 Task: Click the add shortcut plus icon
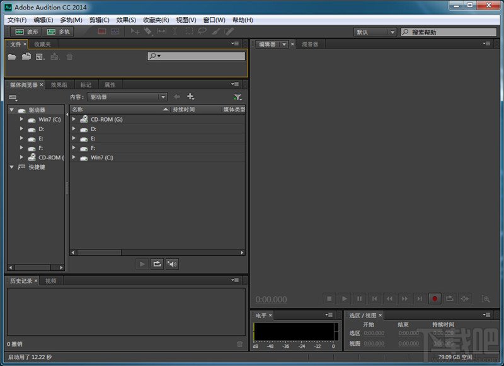coord(190,97)
